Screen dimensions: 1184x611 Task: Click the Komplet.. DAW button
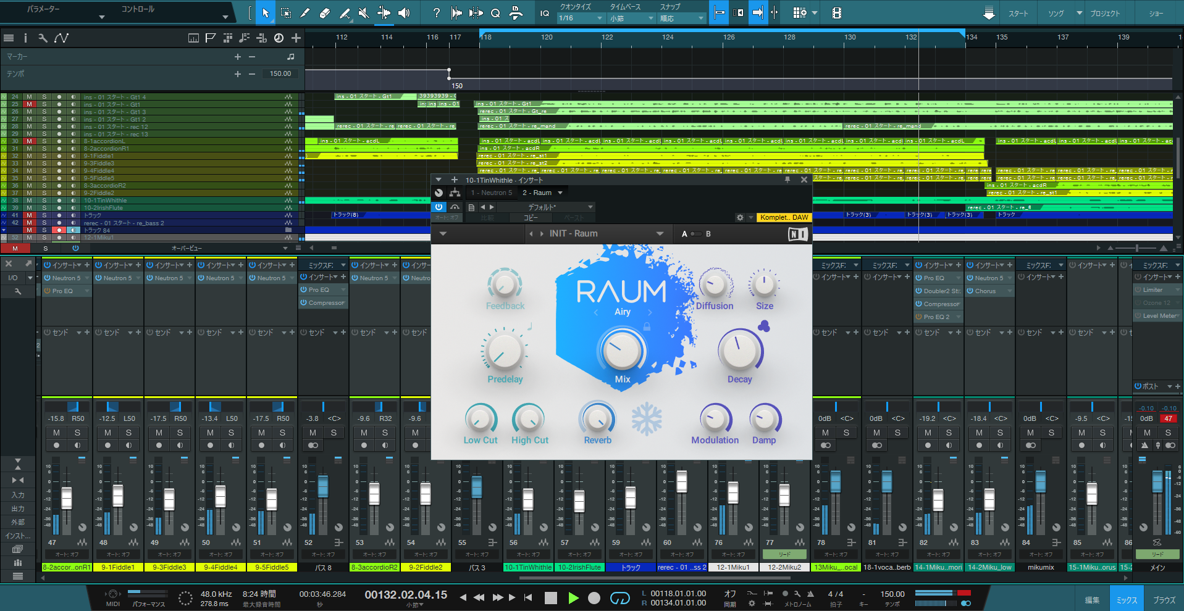tap(784, 217)
